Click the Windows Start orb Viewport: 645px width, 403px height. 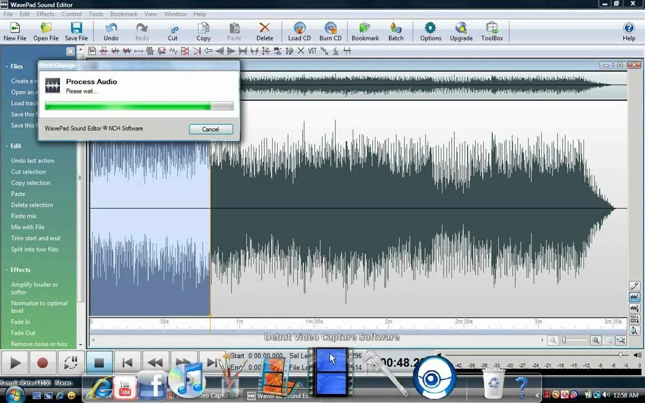tap(15, 395)
